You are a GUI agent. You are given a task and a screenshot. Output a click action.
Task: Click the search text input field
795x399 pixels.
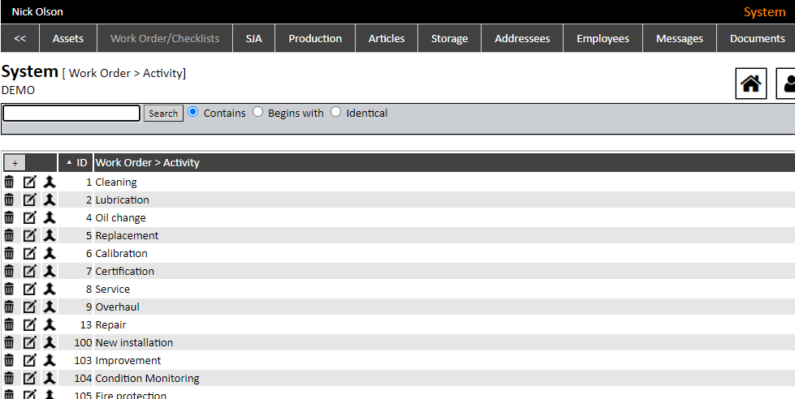pos(71,114)
